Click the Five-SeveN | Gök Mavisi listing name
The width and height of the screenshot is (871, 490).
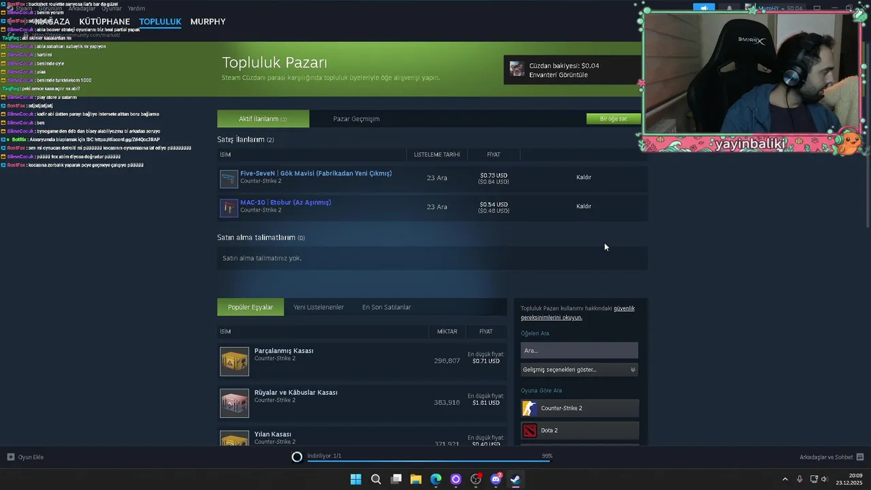316,174
